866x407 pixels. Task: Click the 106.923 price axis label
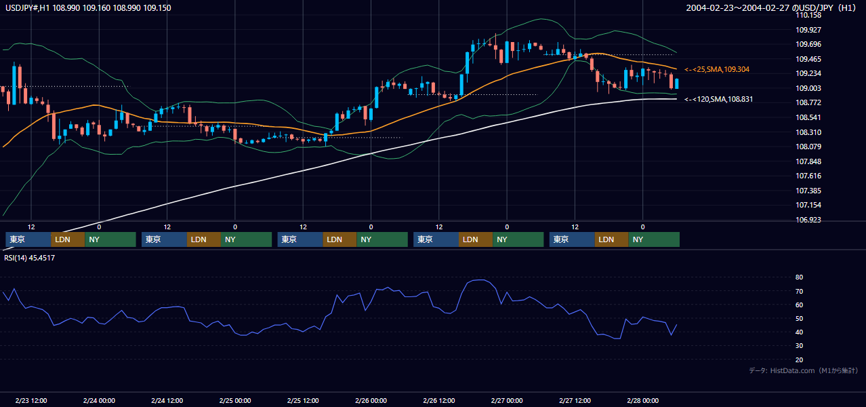coord(808,220)
